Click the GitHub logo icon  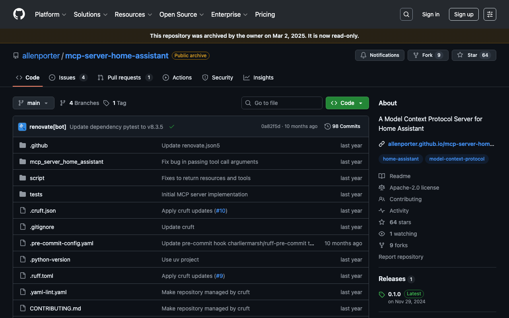pos(19,14)
